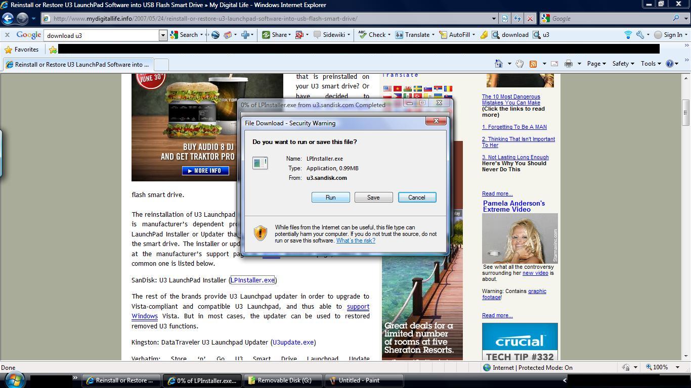
Task: Click the Refresh icon next to address bar
Action: (517, 18)
